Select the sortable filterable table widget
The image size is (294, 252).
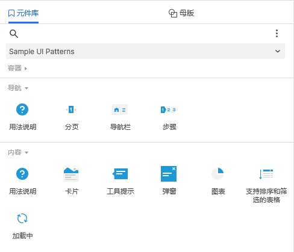(266, 185)
